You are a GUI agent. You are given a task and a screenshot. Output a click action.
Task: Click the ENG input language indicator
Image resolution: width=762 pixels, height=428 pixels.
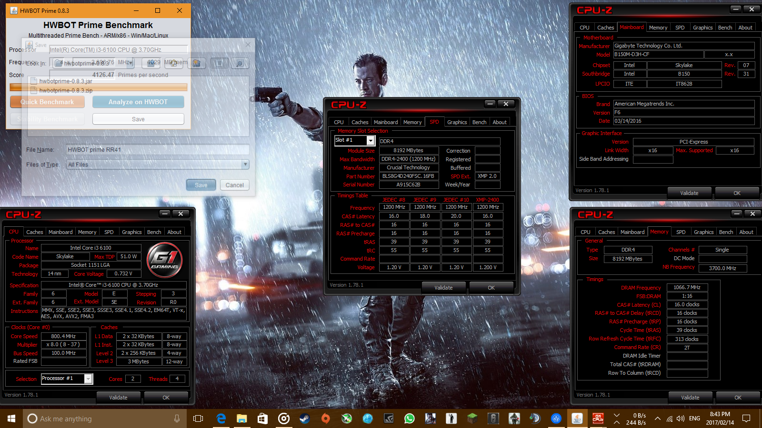(x=694, y=418)
